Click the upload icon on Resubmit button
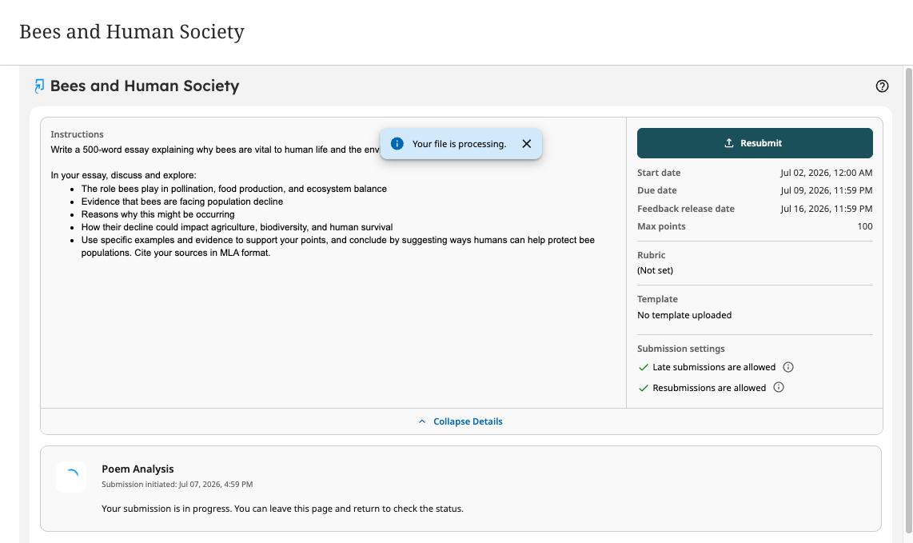 [728, 143]
